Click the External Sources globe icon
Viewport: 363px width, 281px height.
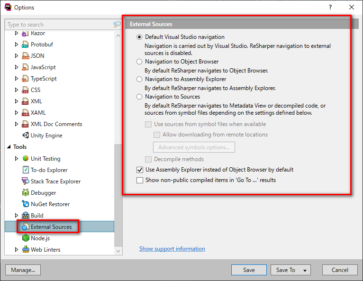25,227
